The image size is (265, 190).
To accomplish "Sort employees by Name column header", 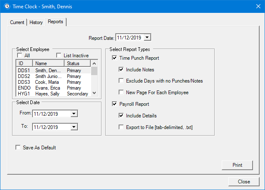I will (49, 63).
